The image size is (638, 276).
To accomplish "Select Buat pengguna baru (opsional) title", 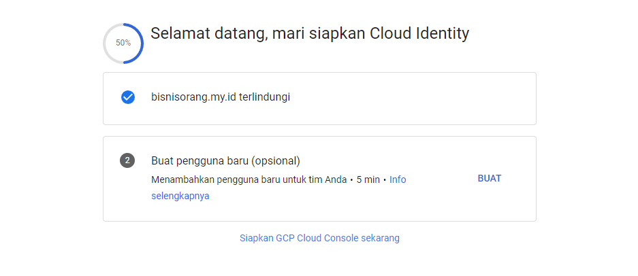I will click(225, 161).
